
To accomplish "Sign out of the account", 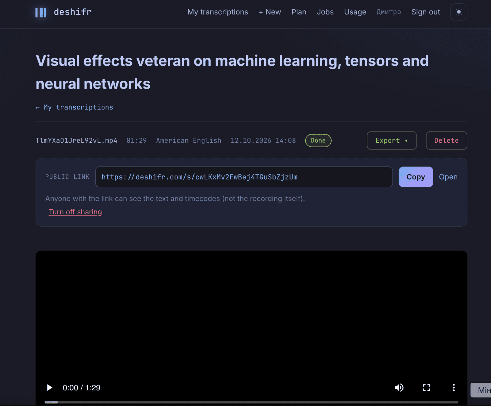I will point(426,12).
